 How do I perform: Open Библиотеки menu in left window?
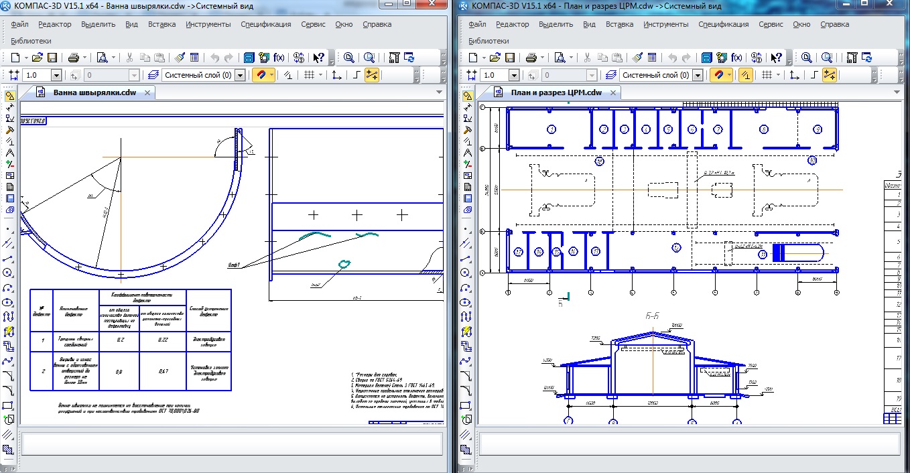pos(30,41)
